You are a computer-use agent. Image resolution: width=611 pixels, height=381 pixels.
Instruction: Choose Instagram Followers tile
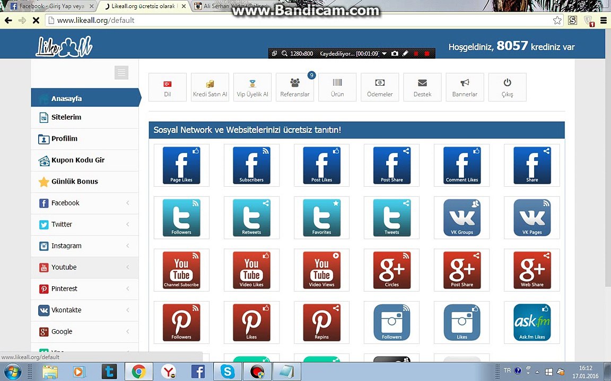coord(391,323)
